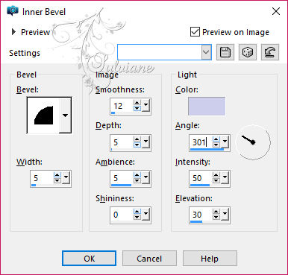The width and height of the screenshot is (288, 275).
Task: Click the OK button
Action: (x=89, y=259)
